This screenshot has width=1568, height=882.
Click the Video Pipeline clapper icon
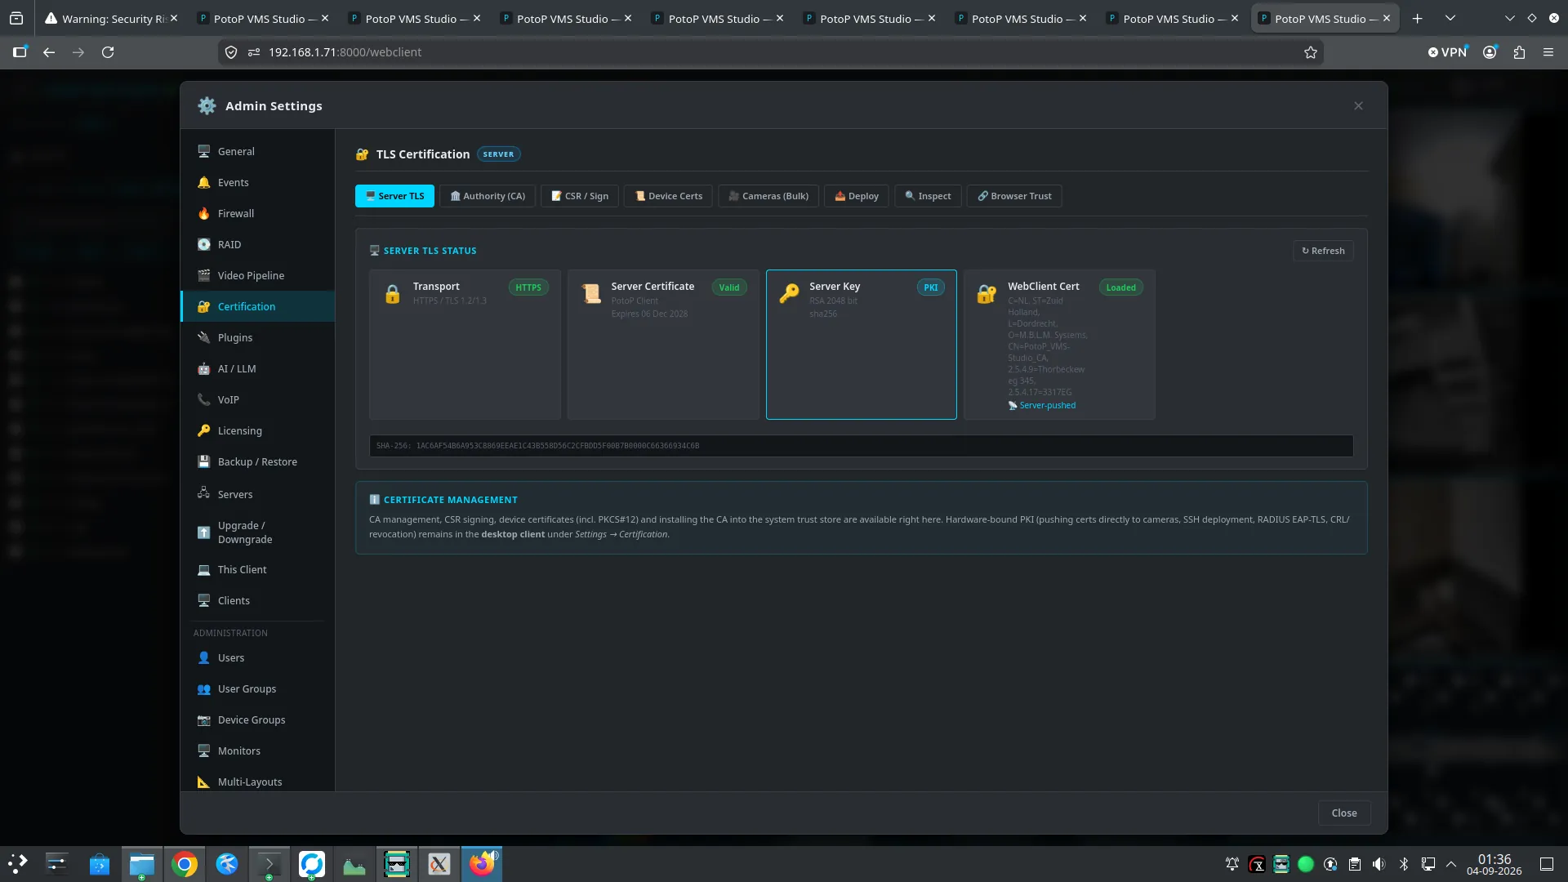[203, 275]
